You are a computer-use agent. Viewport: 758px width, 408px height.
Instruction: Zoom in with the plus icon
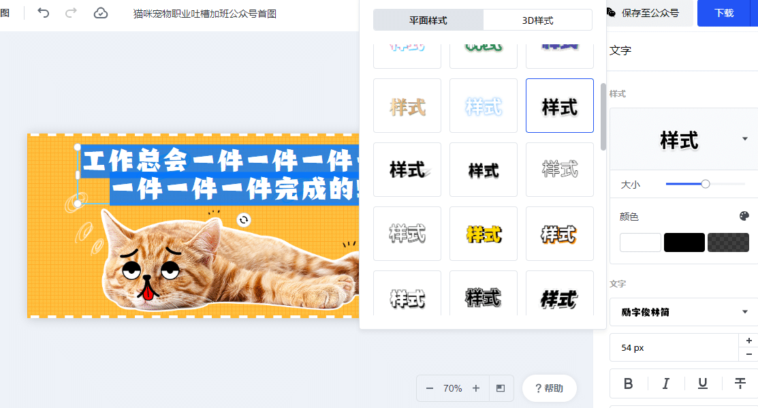click(x=475, y=388)
